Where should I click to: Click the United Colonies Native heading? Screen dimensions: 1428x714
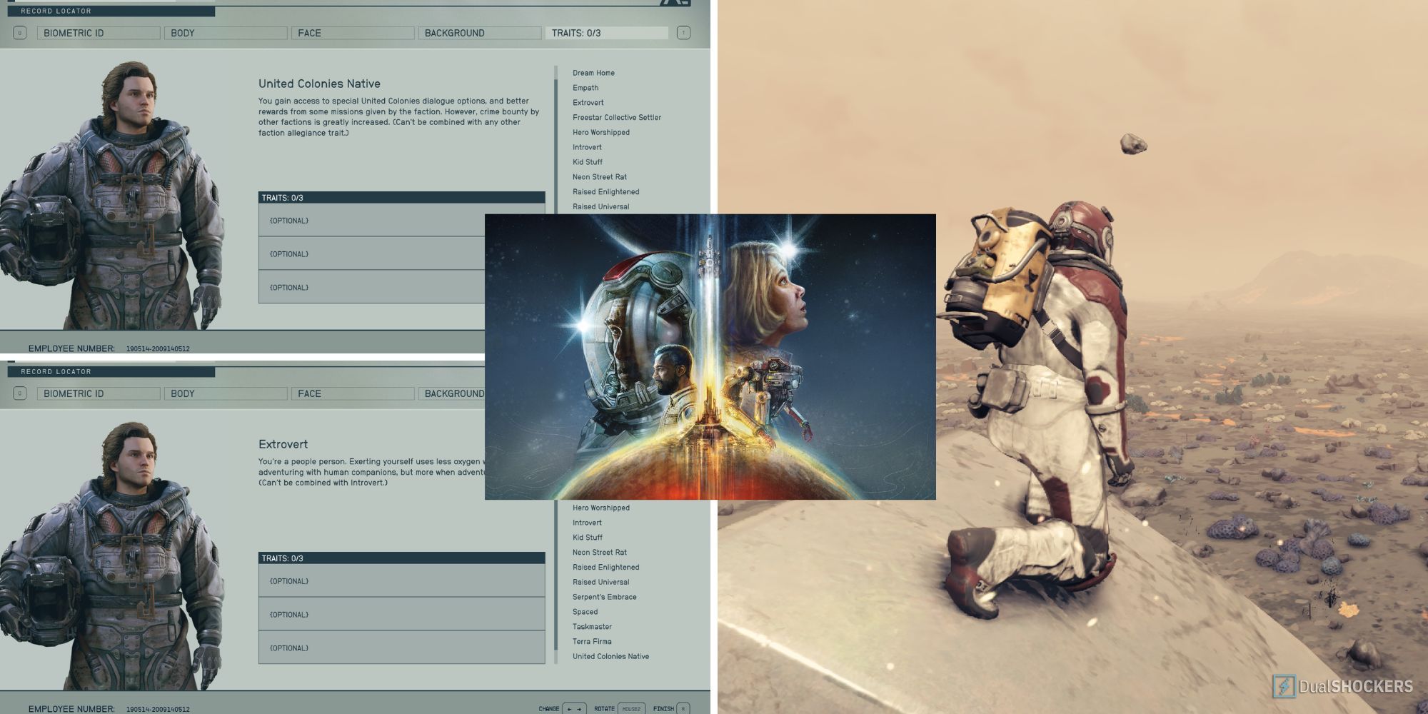tap(319, 84)
